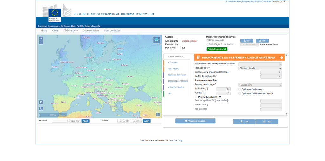Open the map info 'i' button

click(158, 115)
